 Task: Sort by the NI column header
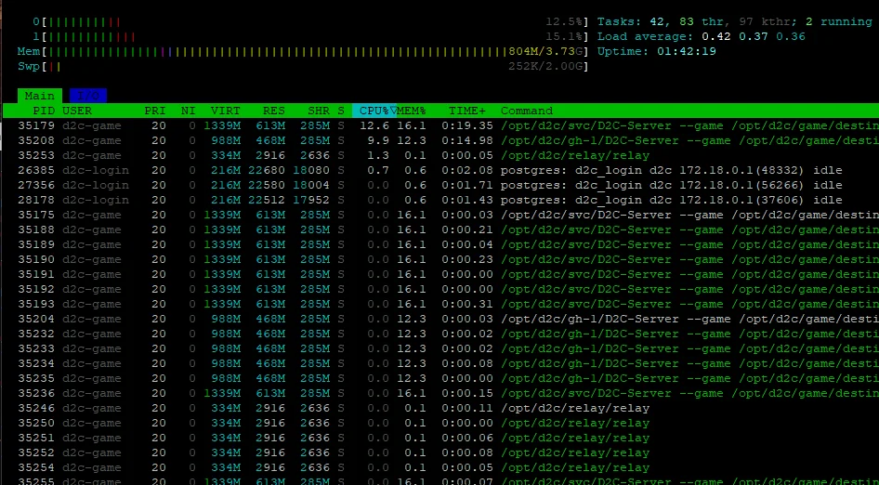(x=189, y=111)
